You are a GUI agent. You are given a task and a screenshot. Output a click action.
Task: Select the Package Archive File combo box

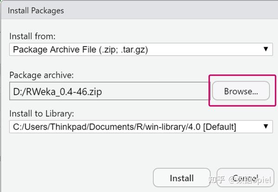(x=134, y=49)
